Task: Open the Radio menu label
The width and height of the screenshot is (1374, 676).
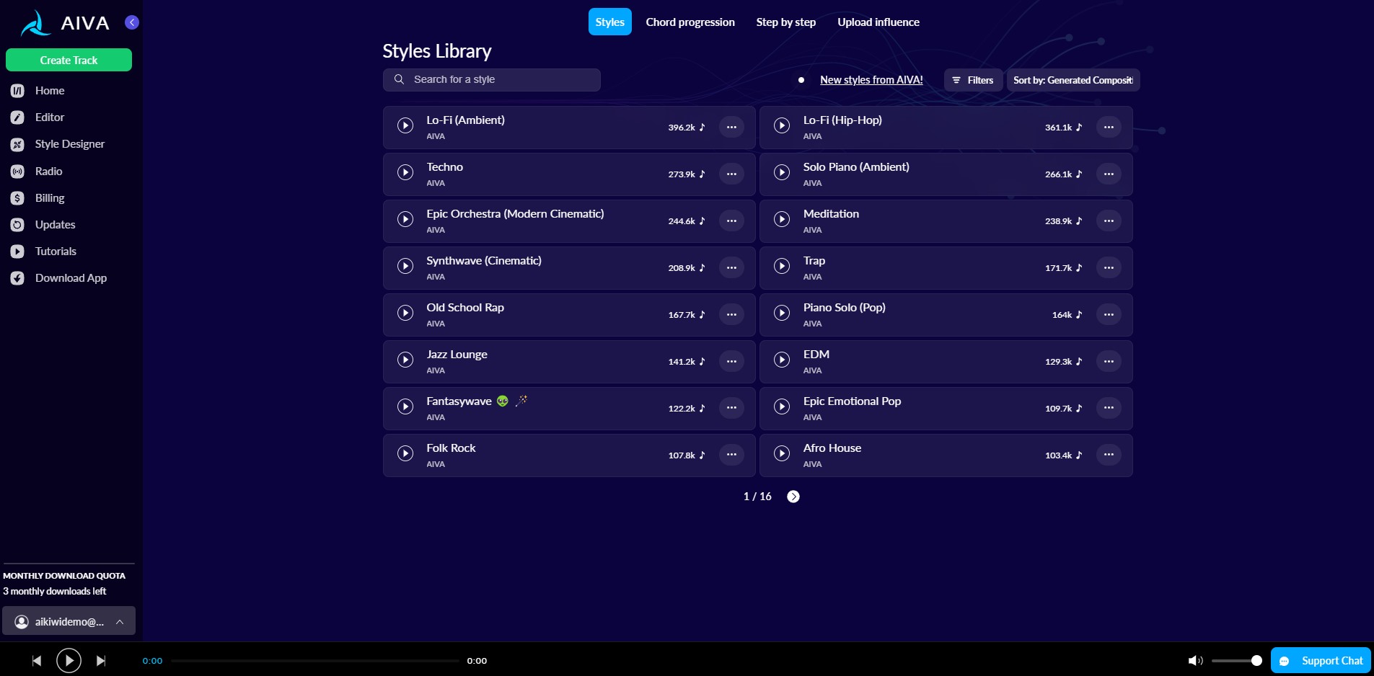Action: 49,172
